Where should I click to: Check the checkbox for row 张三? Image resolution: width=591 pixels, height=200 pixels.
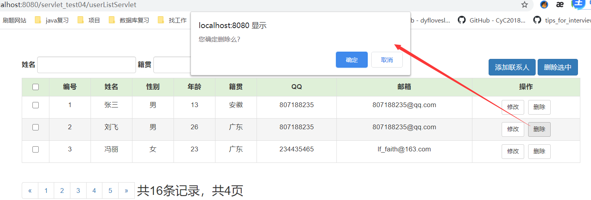(36, 105)
